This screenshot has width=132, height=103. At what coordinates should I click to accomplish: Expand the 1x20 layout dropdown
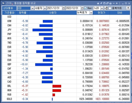(x=102, y=8)
